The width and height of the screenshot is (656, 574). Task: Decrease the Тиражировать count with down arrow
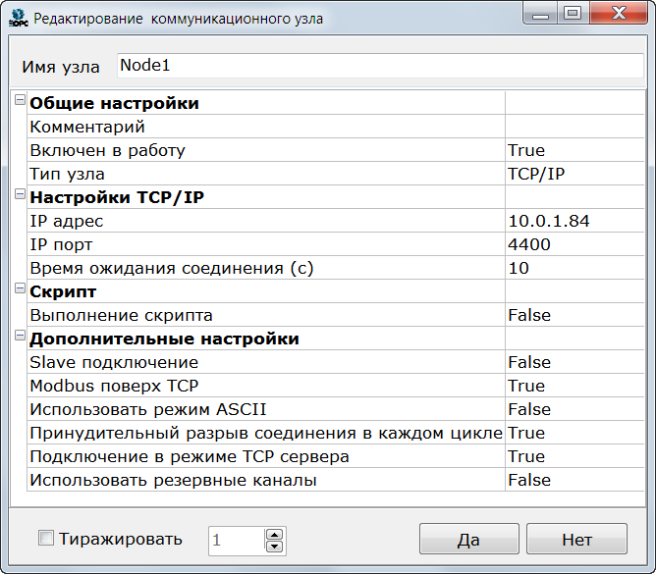pyautogui.click(x=274, y=546)
